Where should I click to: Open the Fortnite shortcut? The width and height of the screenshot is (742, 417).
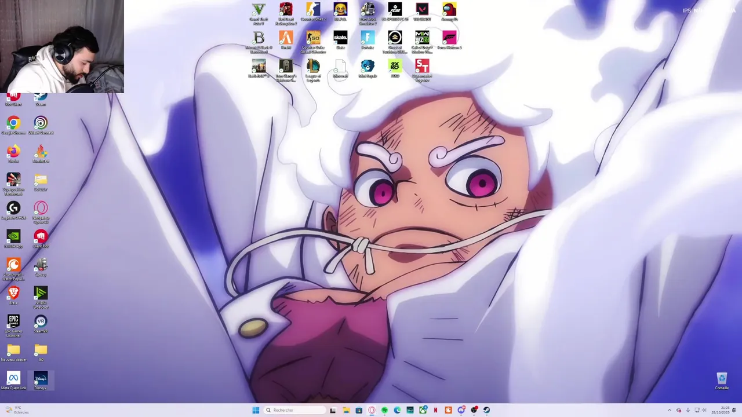coord(368,41)
